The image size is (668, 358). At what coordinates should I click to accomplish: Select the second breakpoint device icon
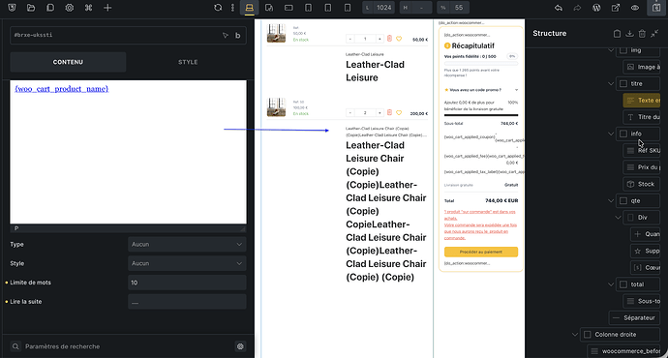(x=269, y=8)
